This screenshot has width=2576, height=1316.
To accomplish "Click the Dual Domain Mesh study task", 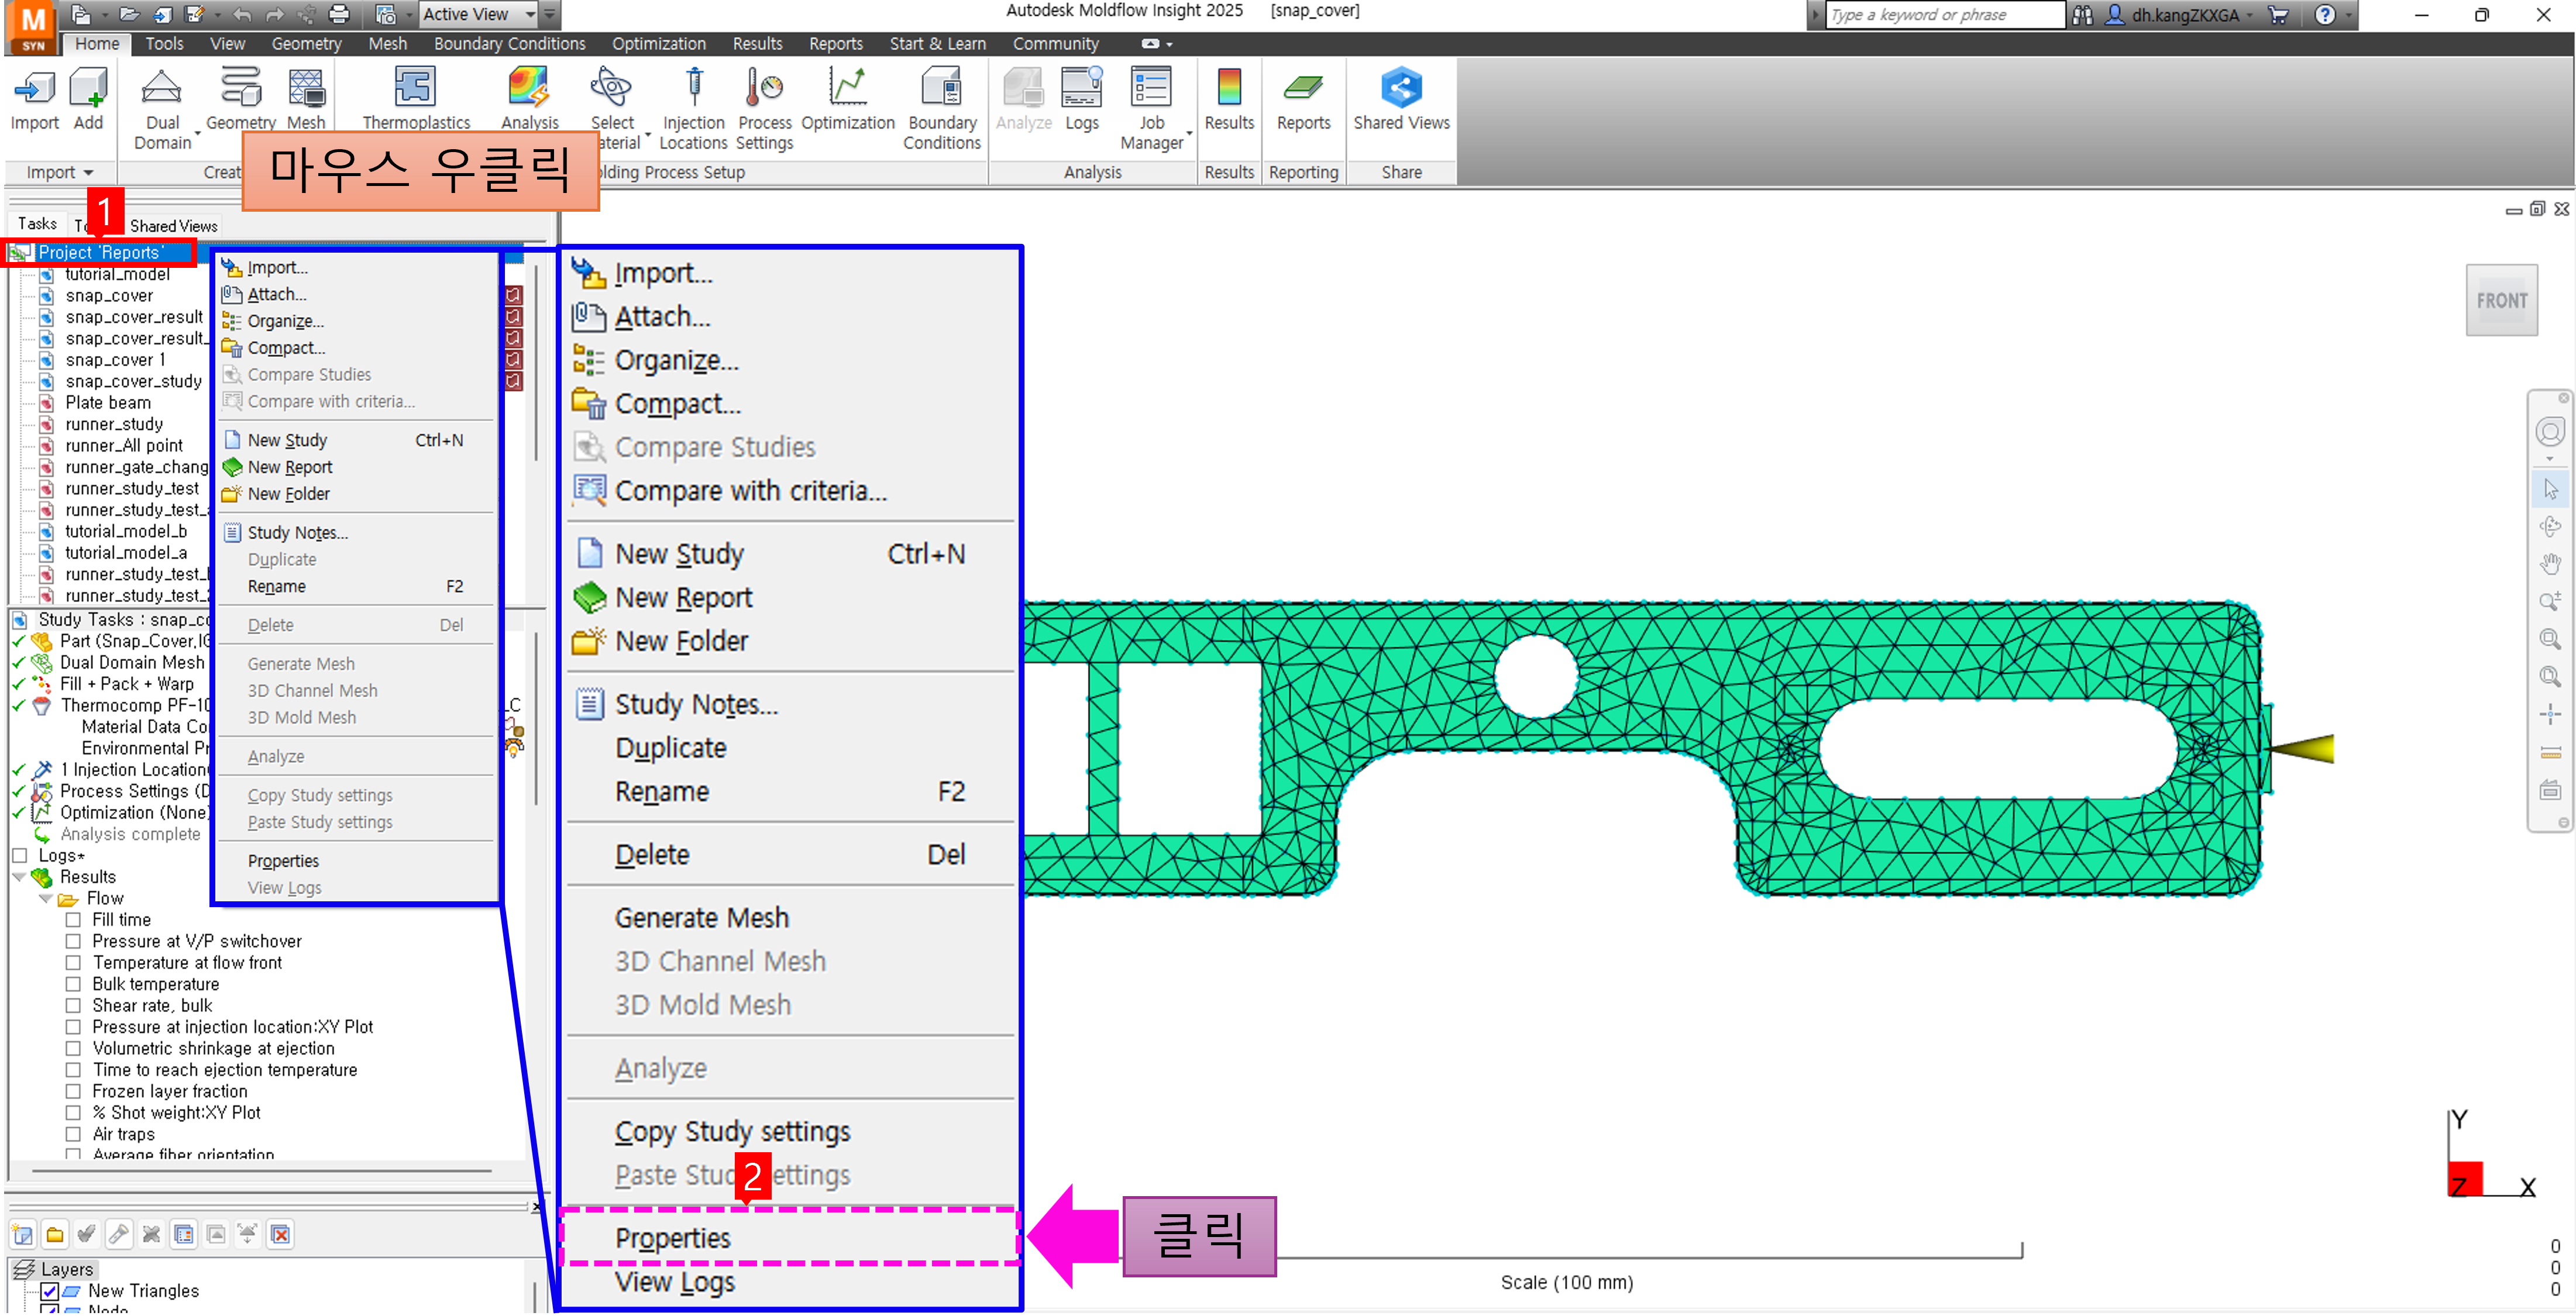I will click(131, 663).
